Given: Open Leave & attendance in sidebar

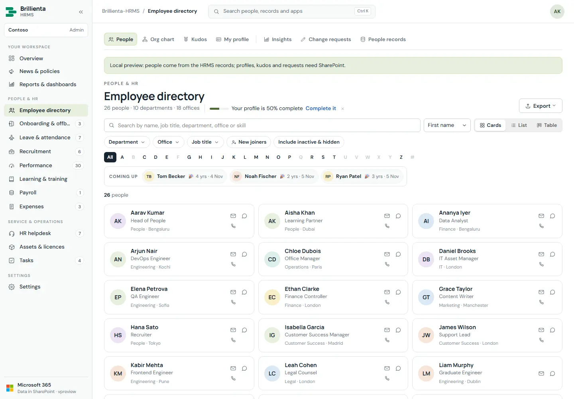Looking at the screenshot, I should 46,138.
